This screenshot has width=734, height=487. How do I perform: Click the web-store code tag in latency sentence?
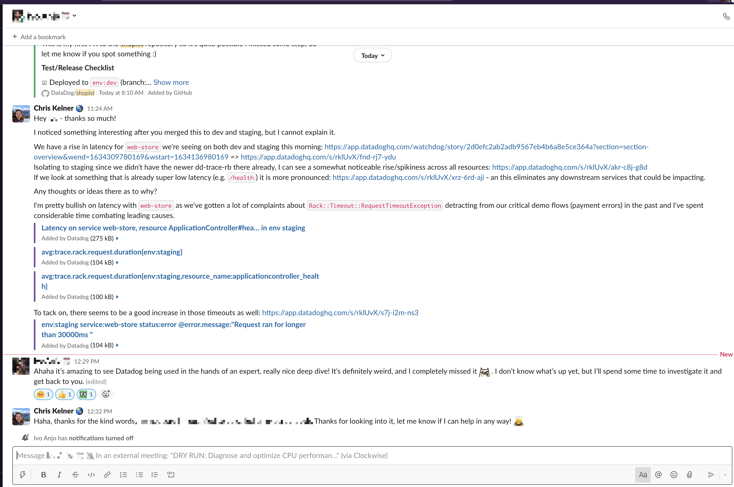point(143,147)
